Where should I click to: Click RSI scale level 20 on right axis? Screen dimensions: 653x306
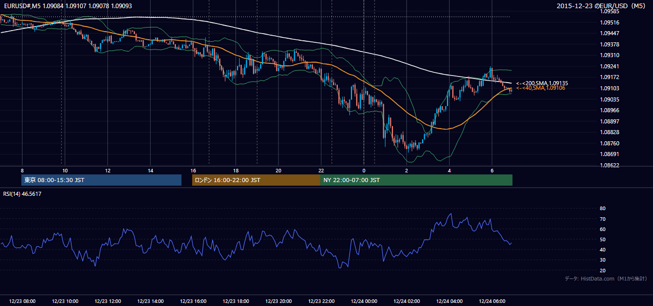(603, 270)
